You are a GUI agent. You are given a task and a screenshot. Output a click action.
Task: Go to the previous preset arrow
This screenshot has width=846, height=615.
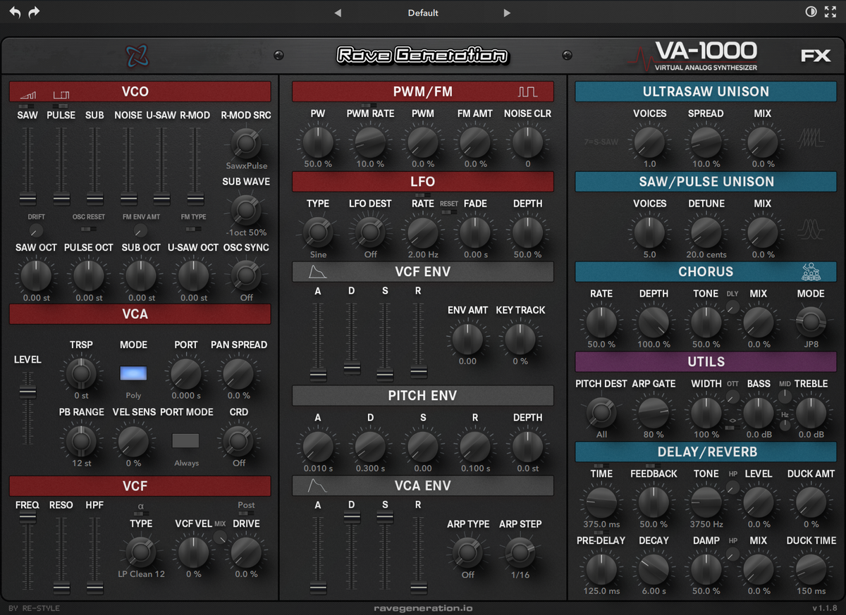tap(338, 13)
